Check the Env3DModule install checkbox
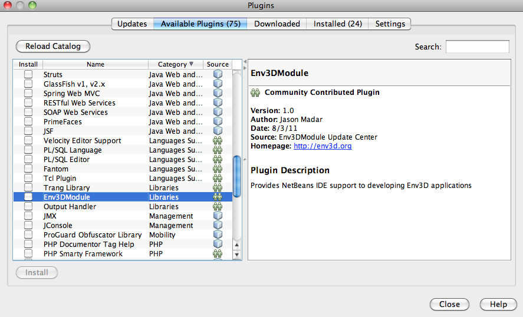The width and height of the screenshot is (523, 317). click(x=28, y=197)
